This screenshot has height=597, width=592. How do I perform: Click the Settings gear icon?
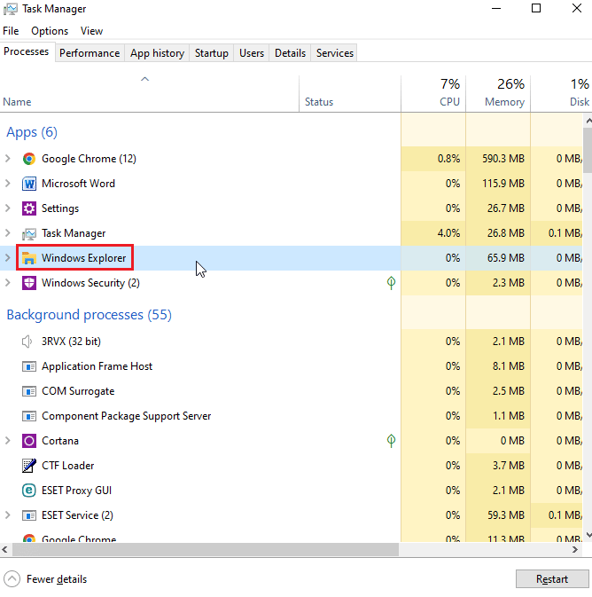28,208
